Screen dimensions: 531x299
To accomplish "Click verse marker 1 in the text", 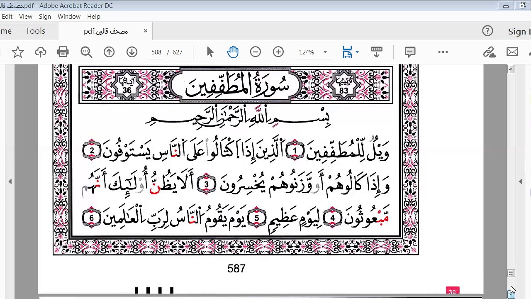I will point(295,150).
